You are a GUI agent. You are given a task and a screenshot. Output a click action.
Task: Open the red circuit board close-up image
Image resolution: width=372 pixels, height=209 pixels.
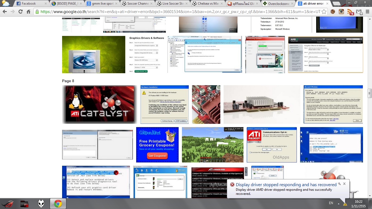pos(206,104)
